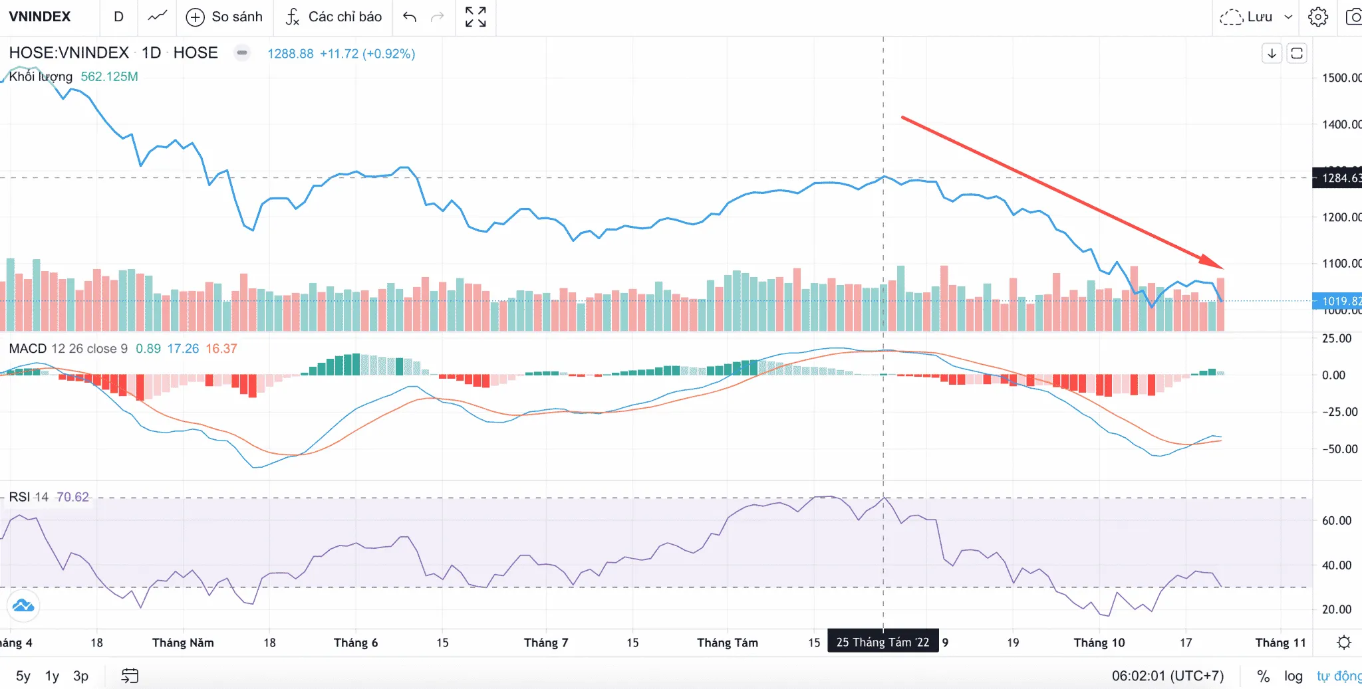This screenshot has width=1362, height=689.
Task: Open the go-to-date calendar icon
Action: (130, 676)
